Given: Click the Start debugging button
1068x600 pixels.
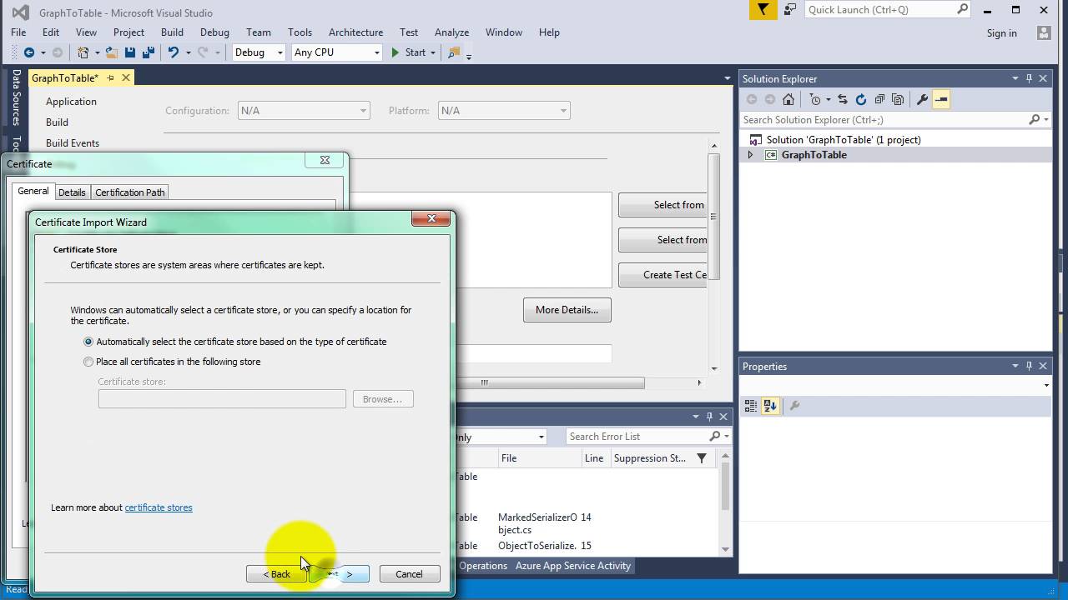Looking at the screenshot, I should (x=409, y=52).
